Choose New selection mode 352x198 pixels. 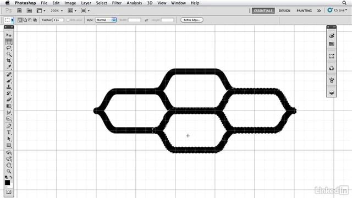pos(20,20)
